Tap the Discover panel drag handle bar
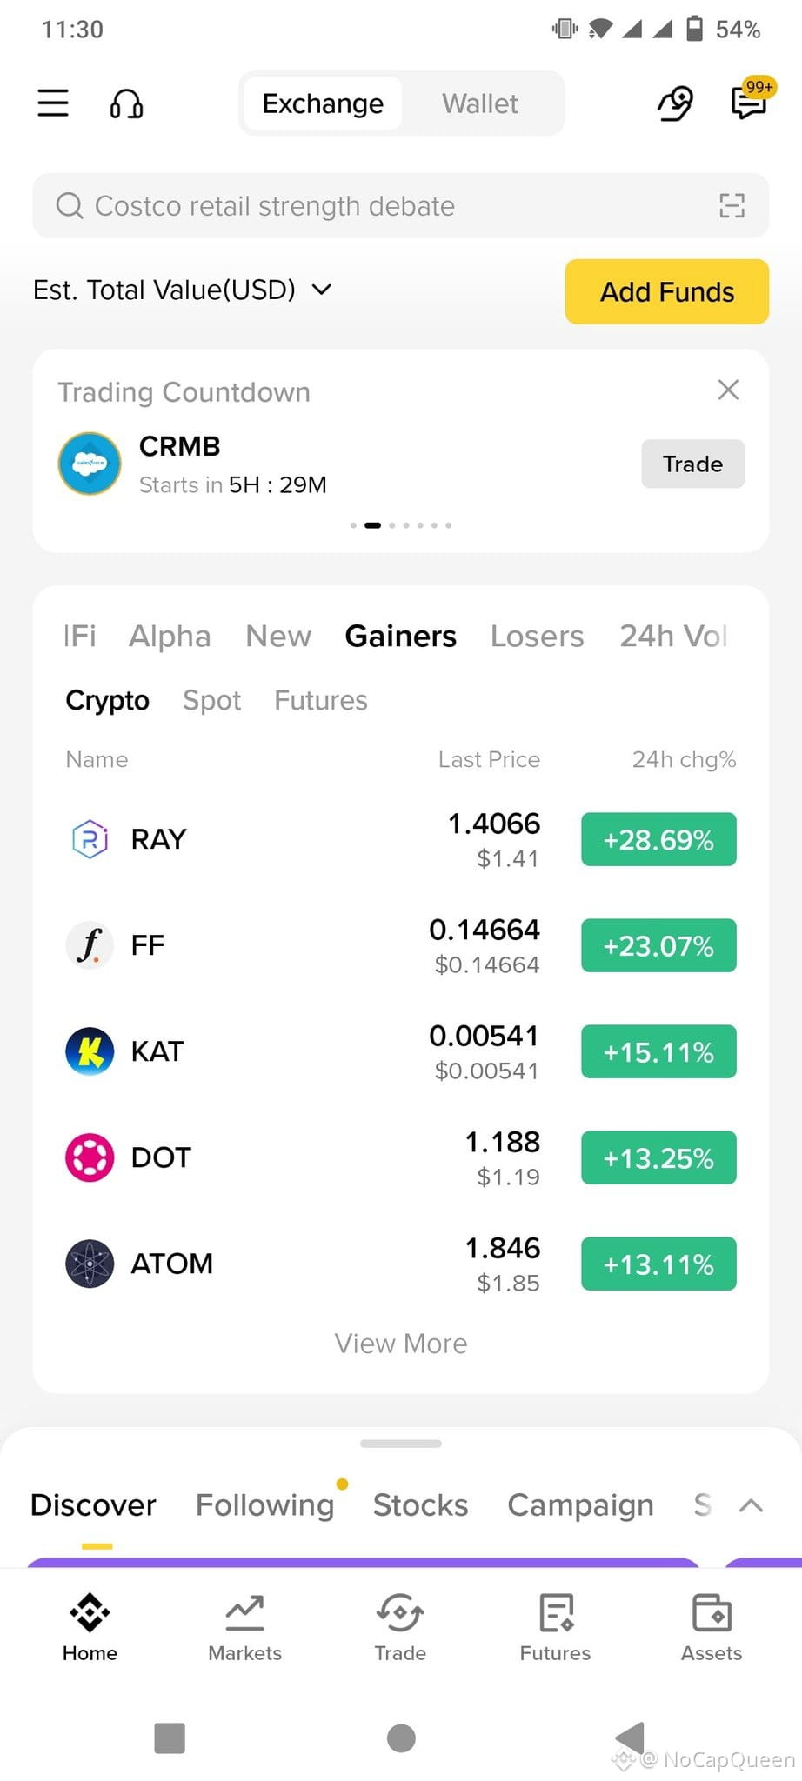The height and width of the screenshot is (1781, 802). coord(401,1444)
